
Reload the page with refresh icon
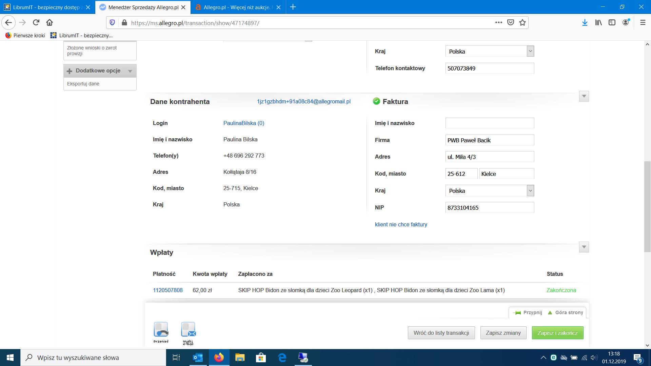coord(36,23)
